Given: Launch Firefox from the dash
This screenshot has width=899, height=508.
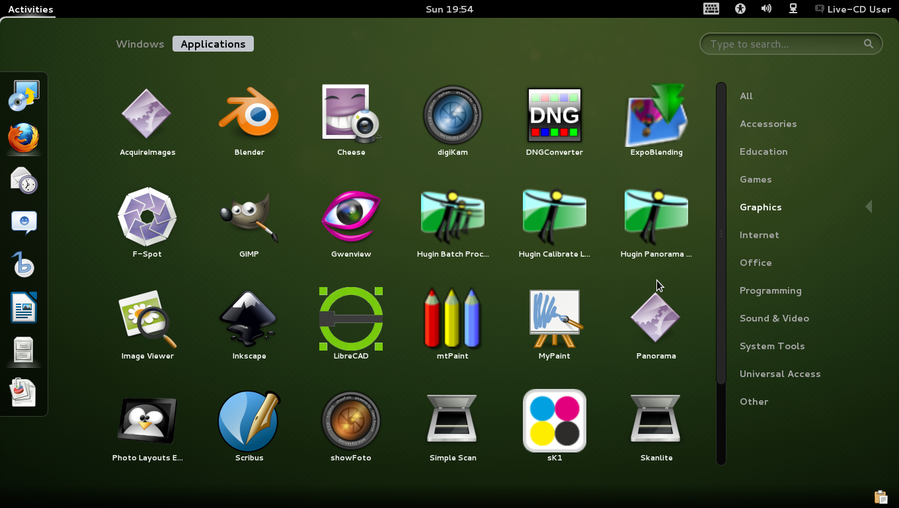Looking at the screenshot, I should [x=24, y=138].
